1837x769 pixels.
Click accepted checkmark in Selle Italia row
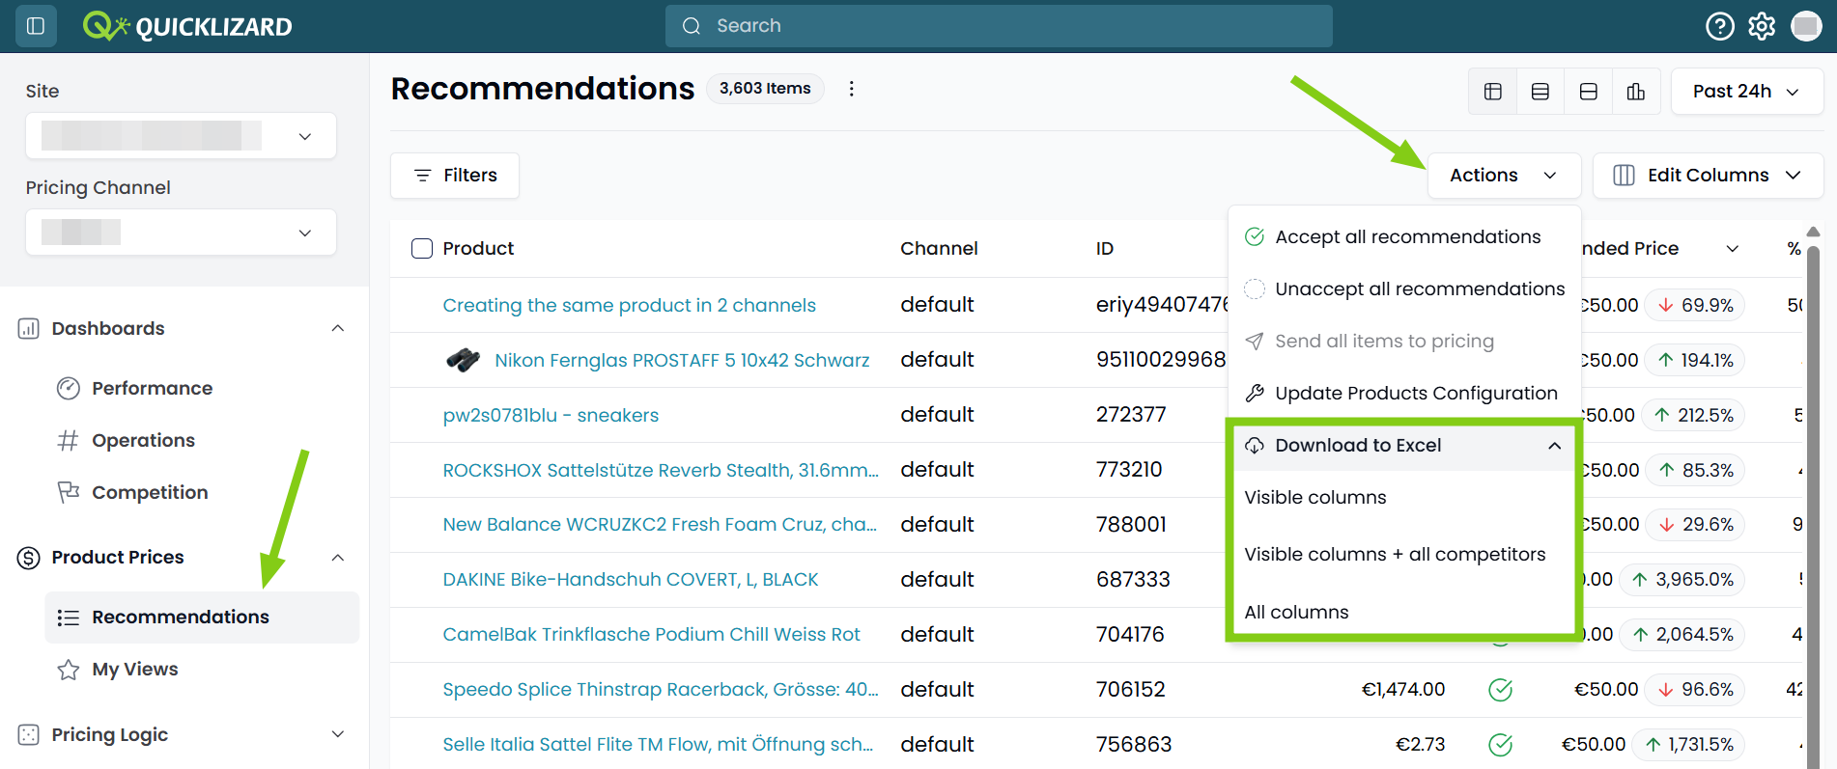[x=1501, y=745]
